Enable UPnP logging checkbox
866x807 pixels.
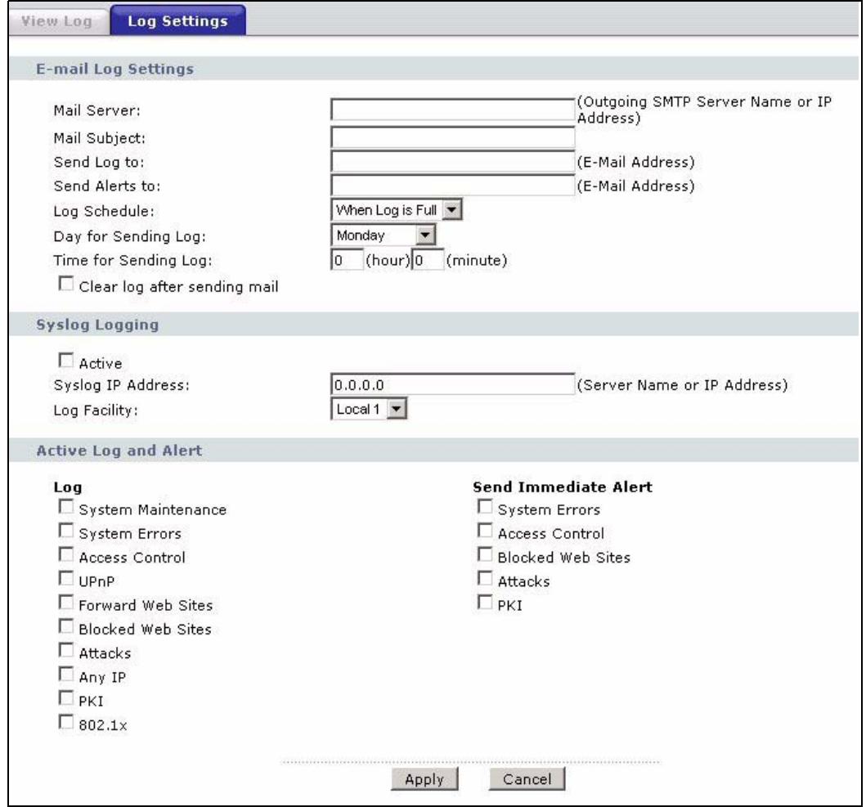[65, 578]
